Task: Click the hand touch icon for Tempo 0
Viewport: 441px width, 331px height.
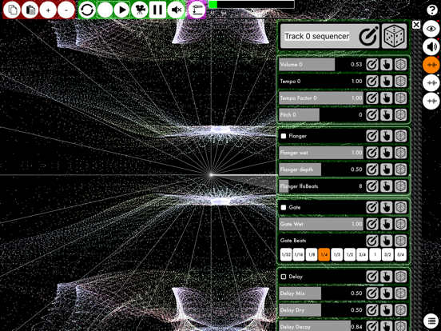Action: tap(386, 82)
